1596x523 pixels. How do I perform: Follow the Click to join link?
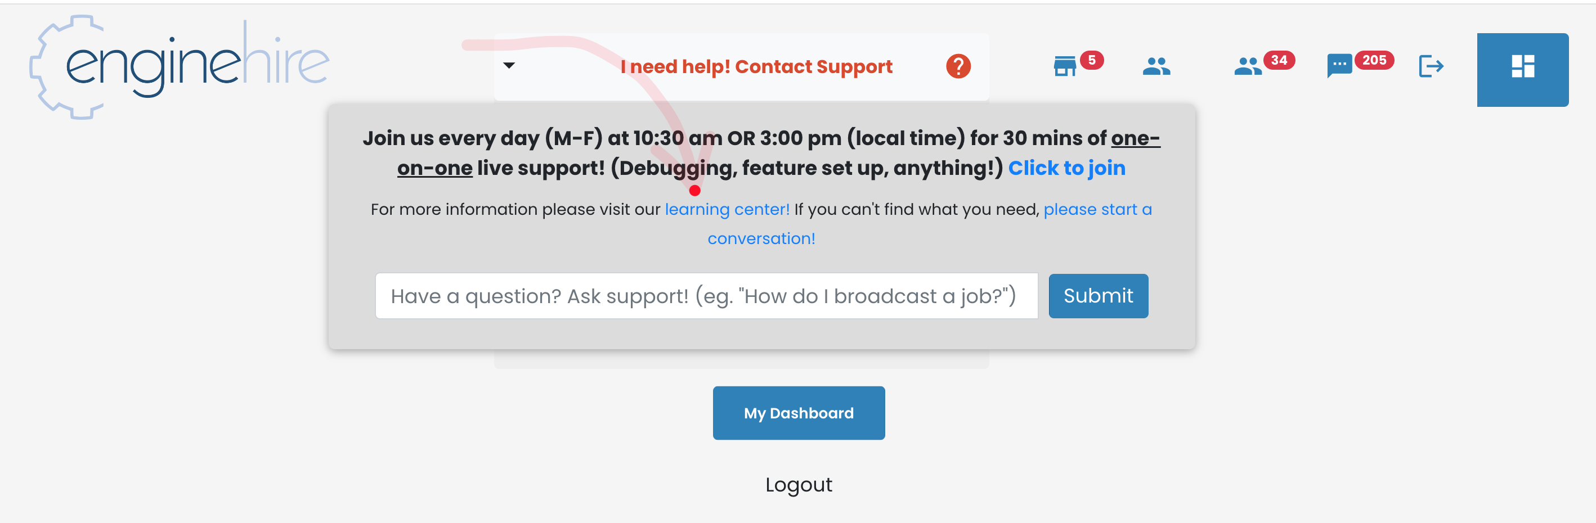(x=1066, y=168)
